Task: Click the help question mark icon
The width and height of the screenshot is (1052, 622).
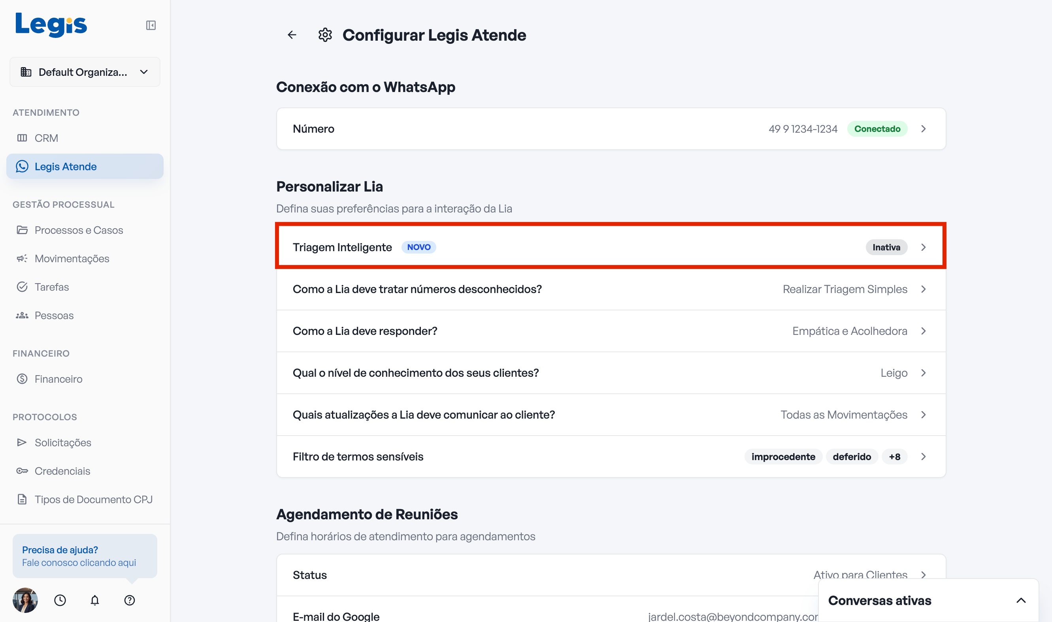Action: [x=130, y=600]
